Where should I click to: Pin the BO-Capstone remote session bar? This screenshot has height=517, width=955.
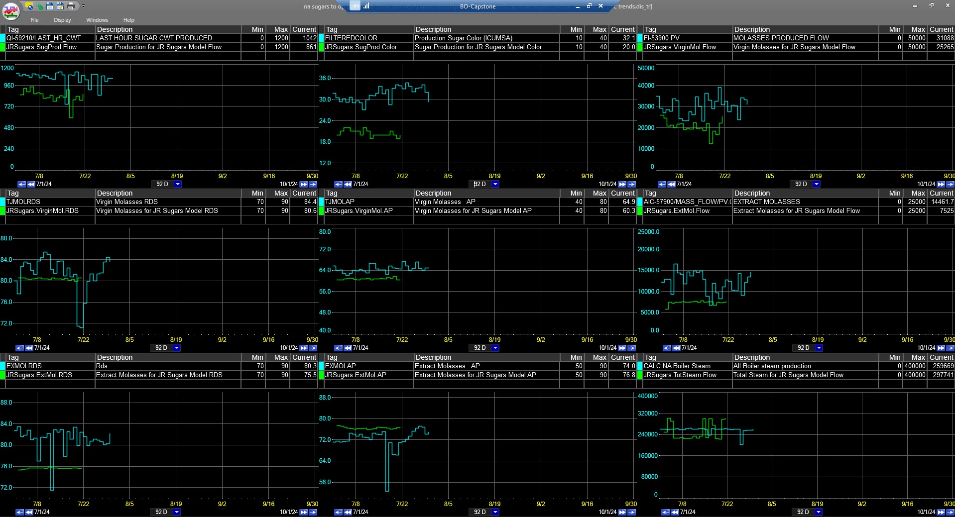(x=355, y=6)
